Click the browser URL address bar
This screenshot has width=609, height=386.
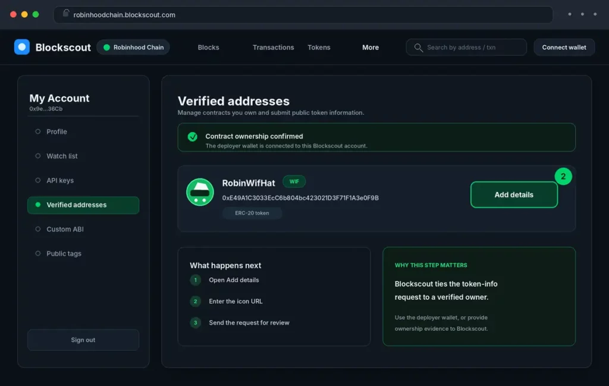pyautogui.click(x=303, y=15)
